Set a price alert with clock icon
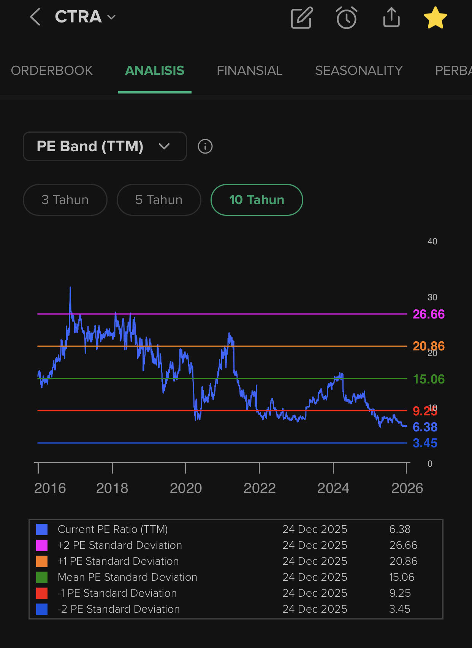The image size is (472, 648). coord(346,17)
